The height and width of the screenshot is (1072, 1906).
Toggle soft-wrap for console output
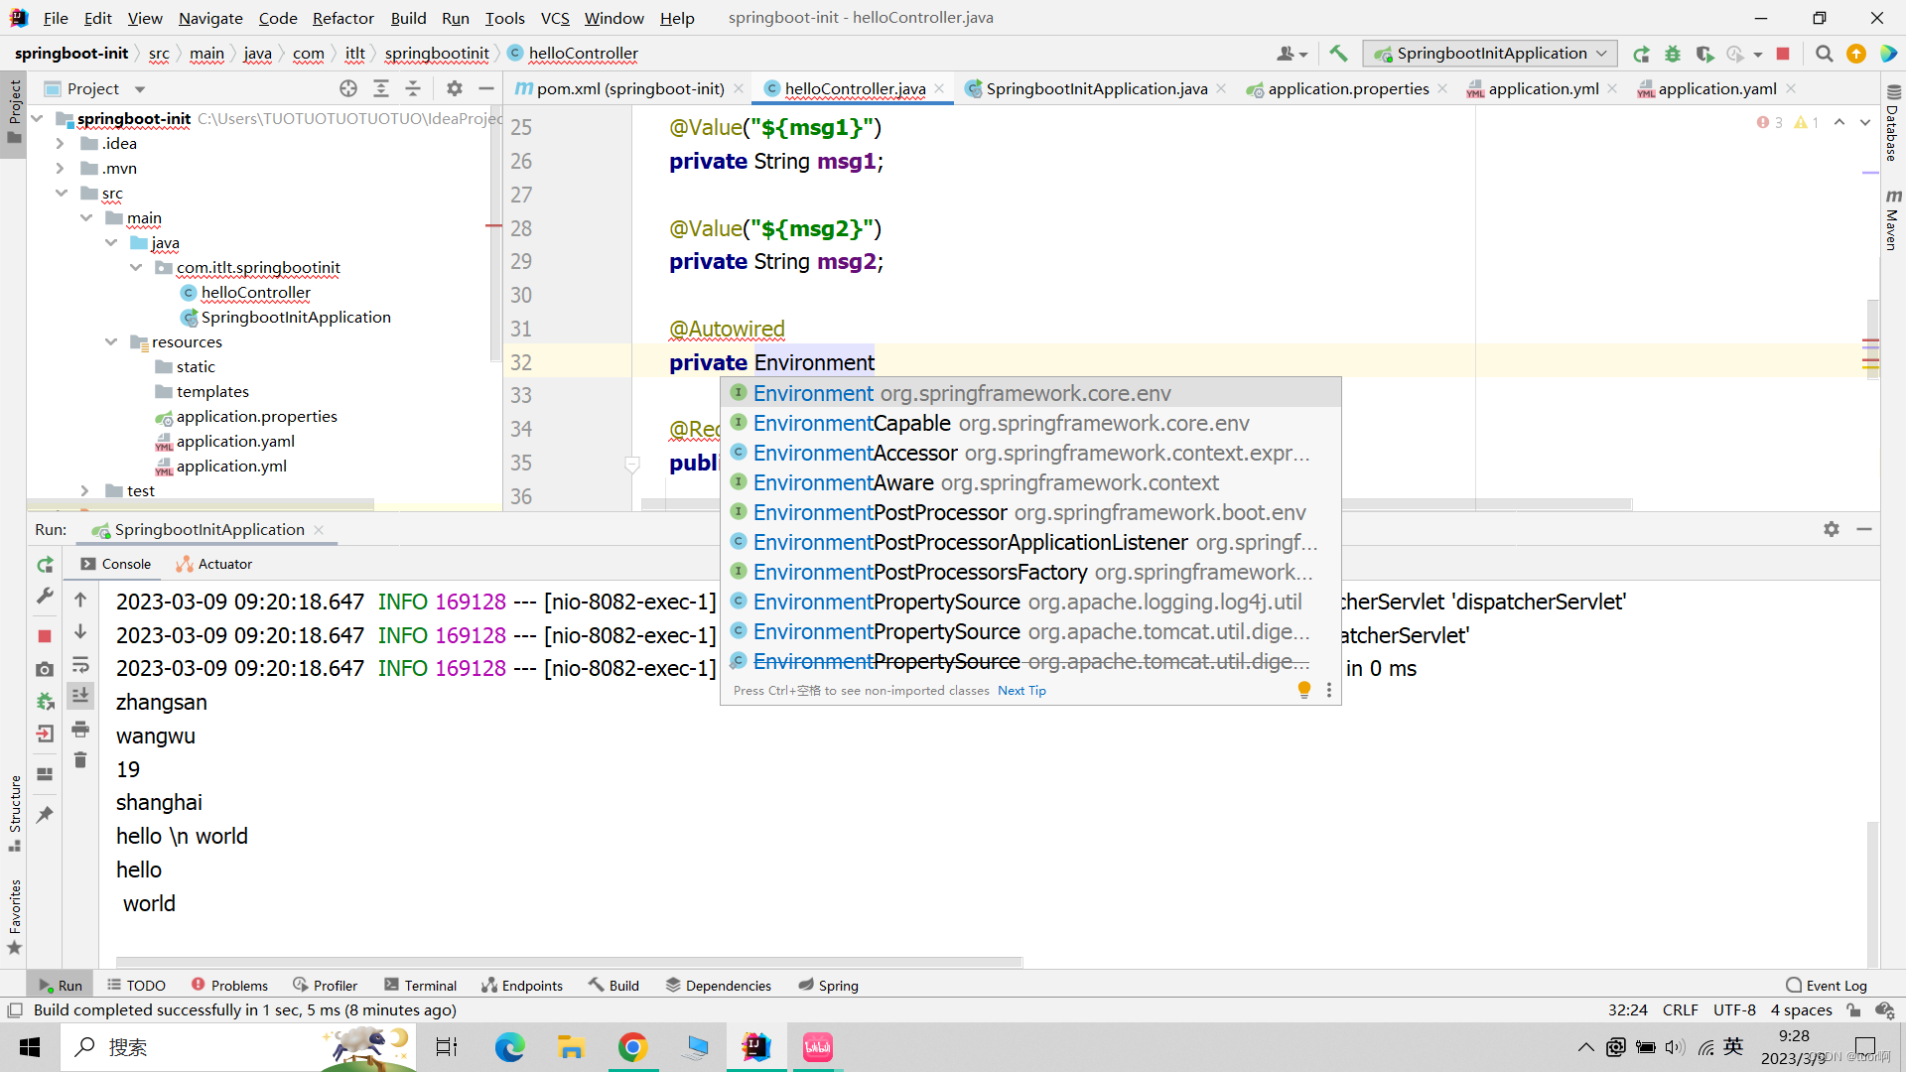coord(80,665)
